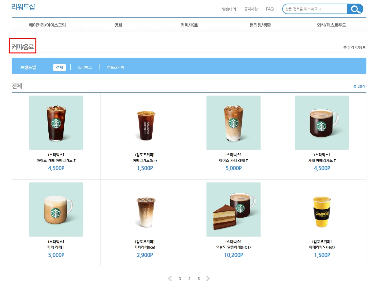Go to next page arrow
Viewport: 376px width, 288px height.
208,279
